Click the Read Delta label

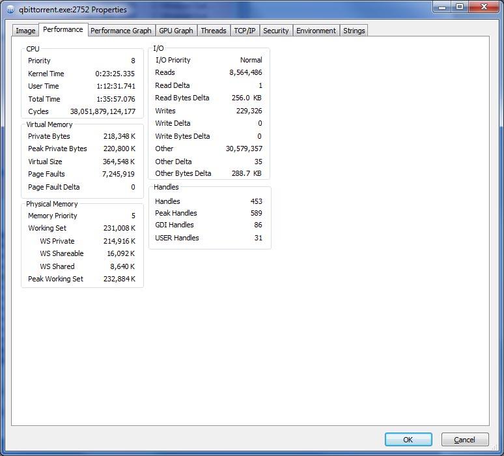coord(173,85)
